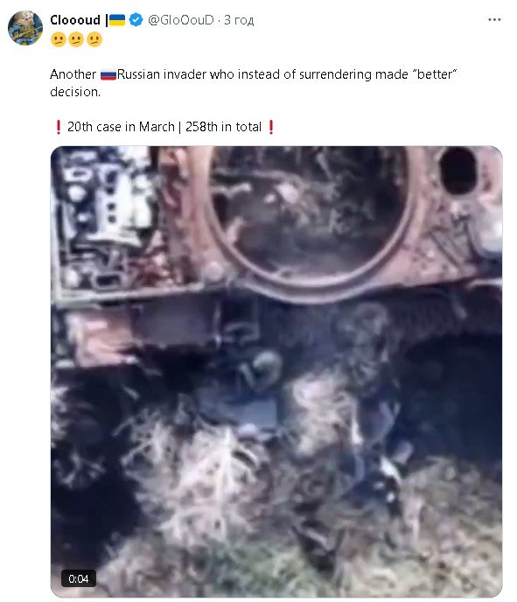Click the red exclamation after in total
The height and width of the screenshot is (602, 517).
click(271, 127)
